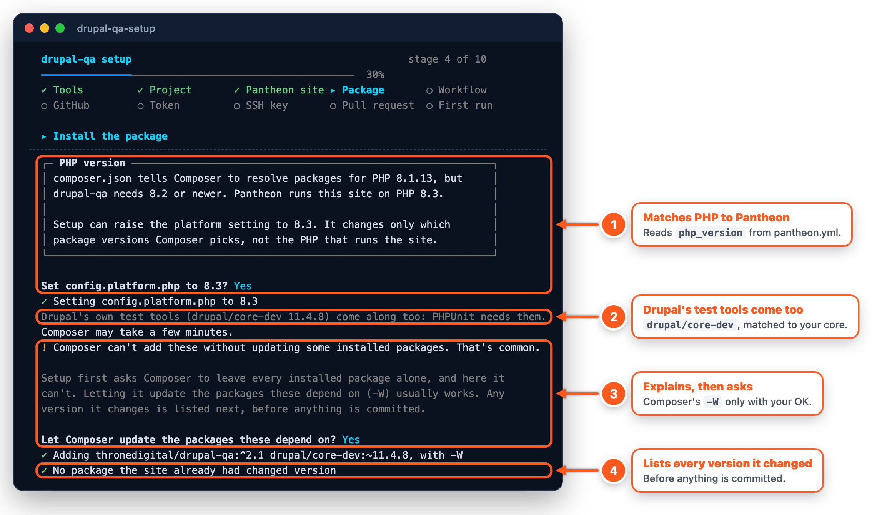
Task: Click the 'Install the package' heading
Action: tap(105, 136)
